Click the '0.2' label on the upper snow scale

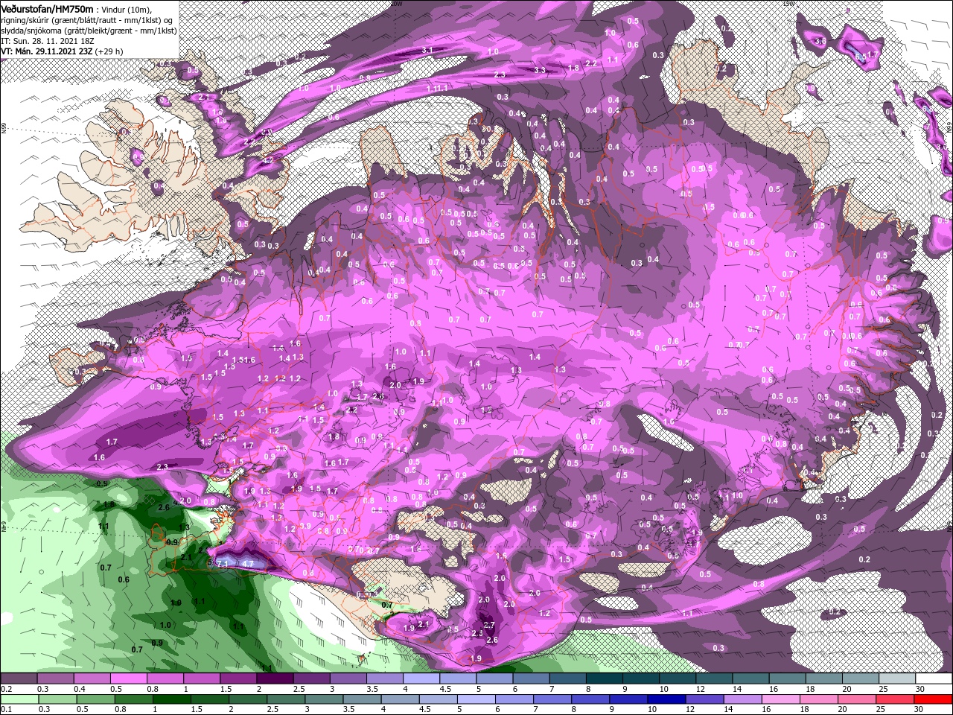(6, 689)
